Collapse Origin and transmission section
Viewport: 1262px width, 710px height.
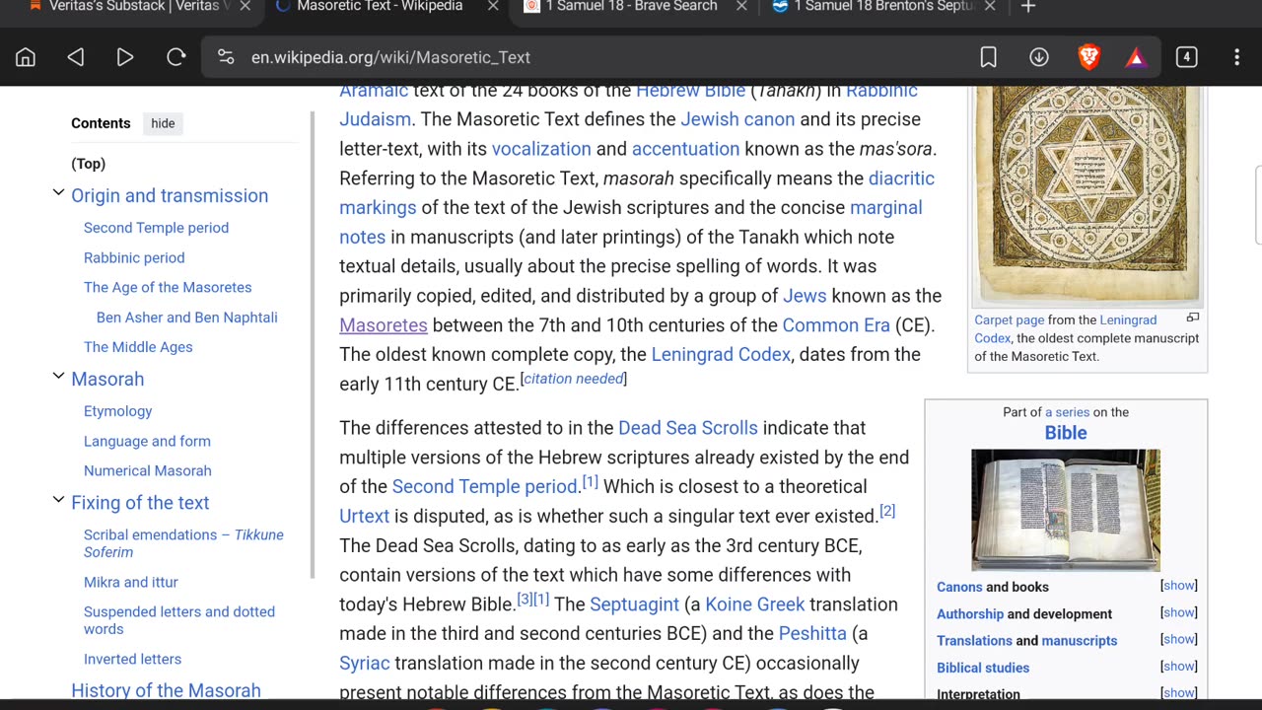pyautogui.click(x=58, y=193)
